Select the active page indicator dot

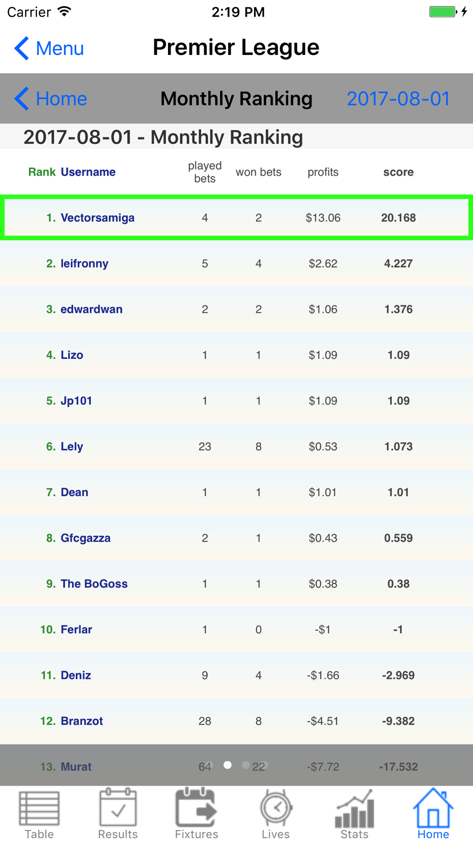(x=228, y=765)
